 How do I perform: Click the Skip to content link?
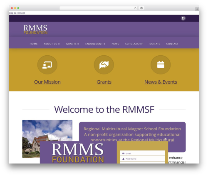pos(17,13)
